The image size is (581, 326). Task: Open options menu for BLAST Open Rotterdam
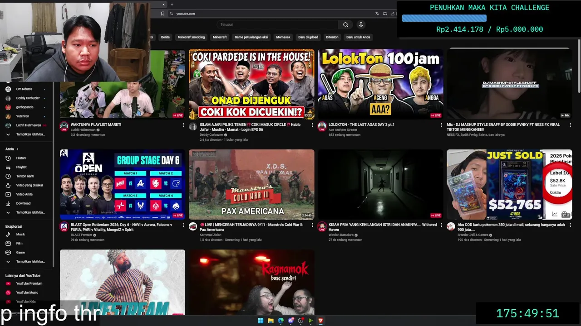point(183,225)
